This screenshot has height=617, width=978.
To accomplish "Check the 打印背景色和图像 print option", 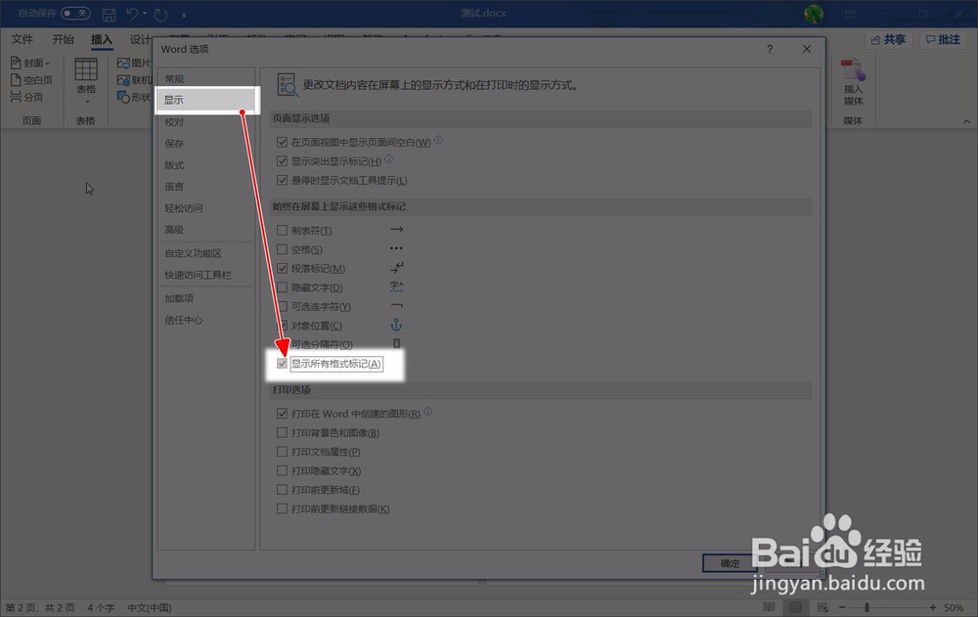I will (282, 432).
